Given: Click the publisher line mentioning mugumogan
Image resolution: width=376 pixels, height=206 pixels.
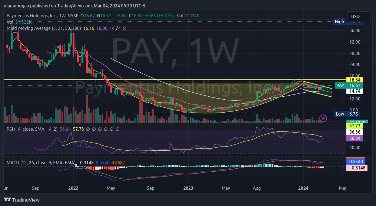Looking at the screenshot, I should coord(74,6).
